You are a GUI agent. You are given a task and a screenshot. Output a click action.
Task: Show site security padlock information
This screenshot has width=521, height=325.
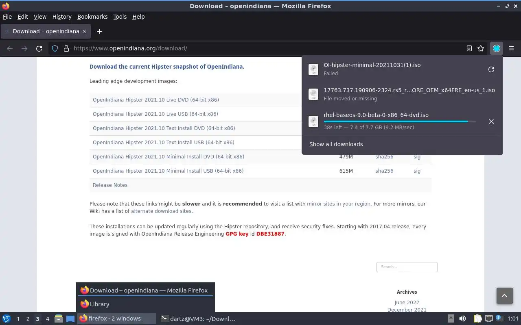pyautogui.click(x=66, y=48)
